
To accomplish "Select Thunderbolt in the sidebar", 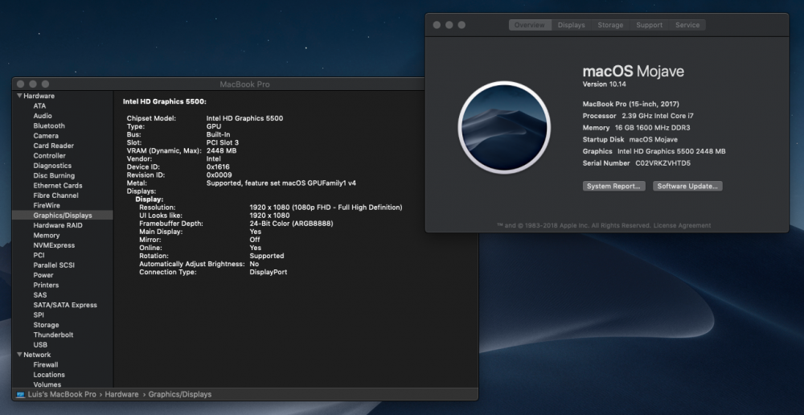I will 53,335.
